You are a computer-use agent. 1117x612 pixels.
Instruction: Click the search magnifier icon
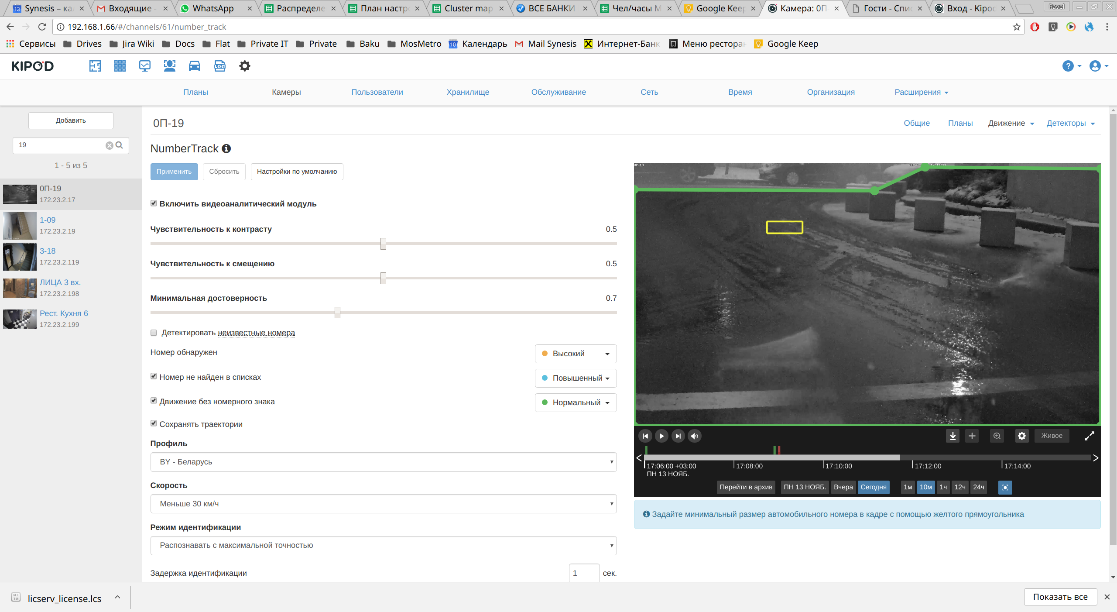click(x=119, y=145)
